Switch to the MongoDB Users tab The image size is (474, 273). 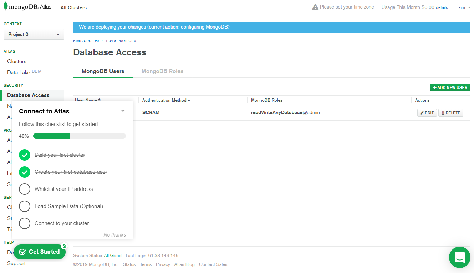tap(103, 71)
